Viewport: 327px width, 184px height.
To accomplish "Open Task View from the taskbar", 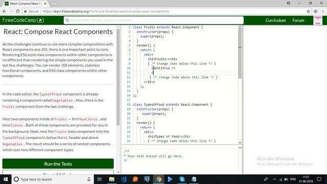I will (100, 179).
